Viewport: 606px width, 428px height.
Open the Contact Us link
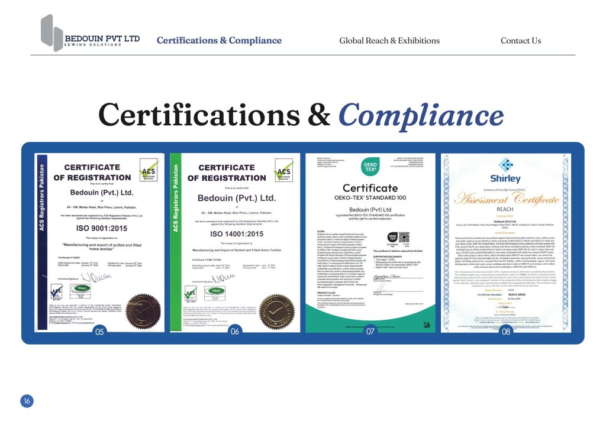tap(521, 41)
